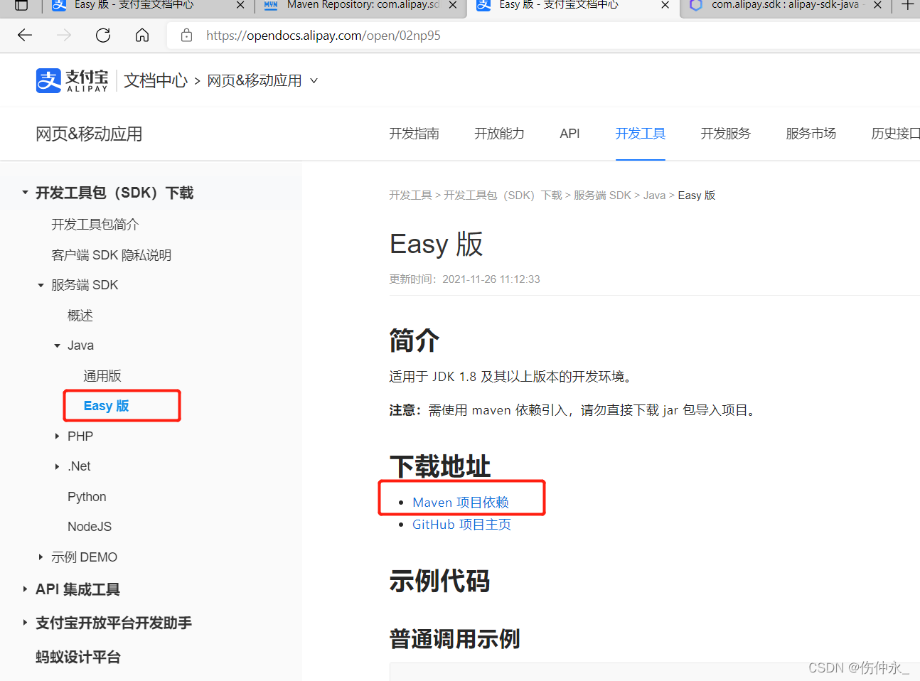Image resolution: width=920 pixels, height=681 pixels.
Task: Click the browser back arrow
Action: (25, 35)
